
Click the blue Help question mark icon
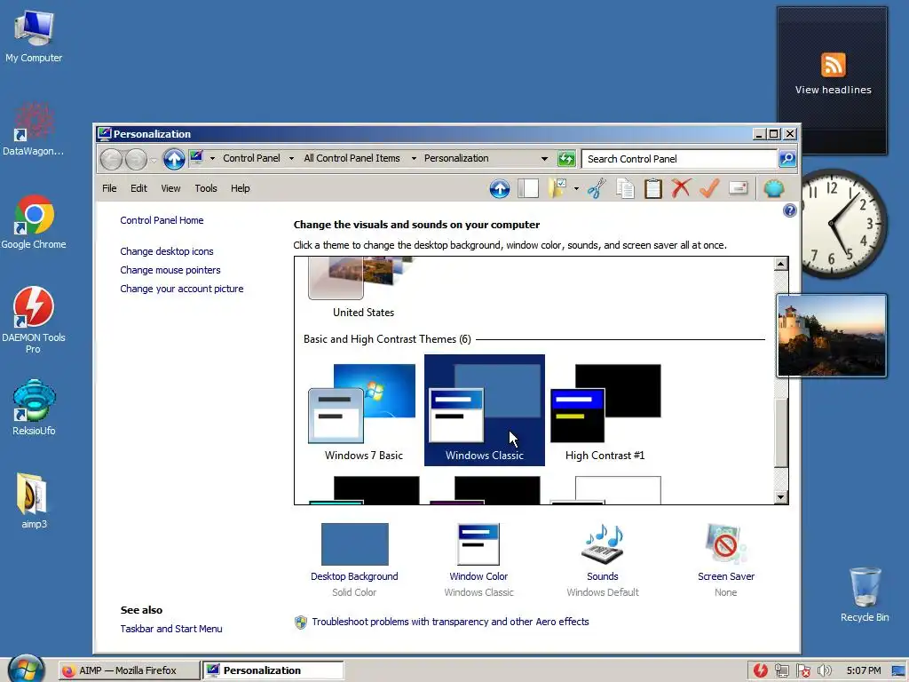click(789, 210)
